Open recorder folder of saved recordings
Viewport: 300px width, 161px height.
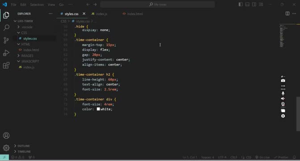pos(283,110)
